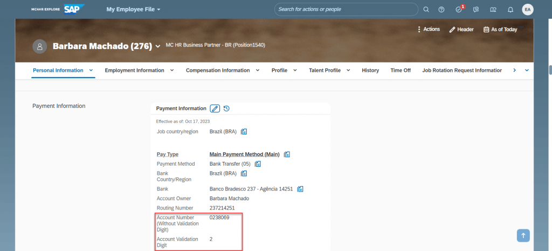Click the details icon next to Banco Bradesco 237
Viewport: 552px width, 251px height.
300,188
